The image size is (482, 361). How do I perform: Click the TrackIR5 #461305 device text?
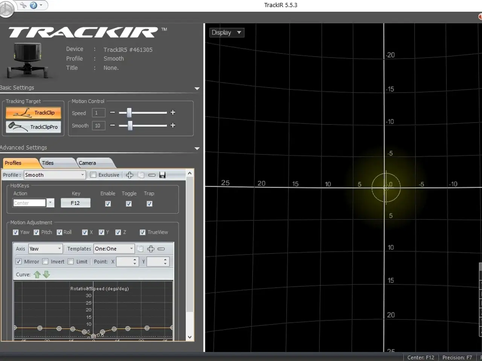[128, 50]
